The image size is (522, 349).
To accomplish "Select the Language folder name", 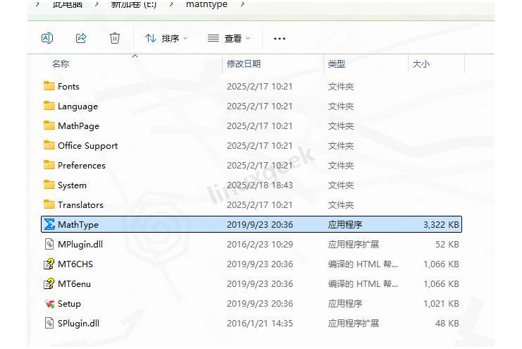I will click(78, 106).
